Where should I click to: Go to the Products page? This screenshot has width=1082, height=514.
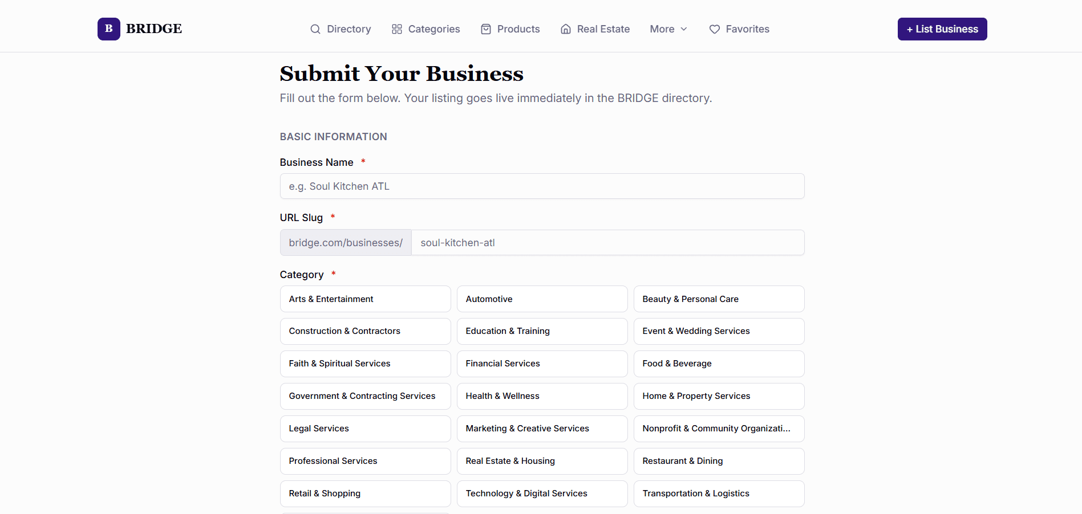[510, 29]
